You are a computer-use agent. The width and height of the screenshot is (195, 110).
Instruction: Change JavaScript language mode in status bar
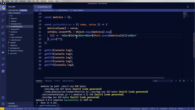[164, 109]
